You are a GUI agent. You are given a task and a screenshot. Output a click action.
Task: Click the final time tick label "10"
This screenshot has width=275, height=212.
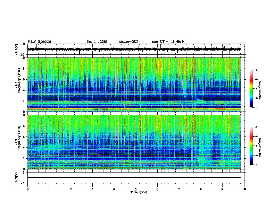pos(244,189)
